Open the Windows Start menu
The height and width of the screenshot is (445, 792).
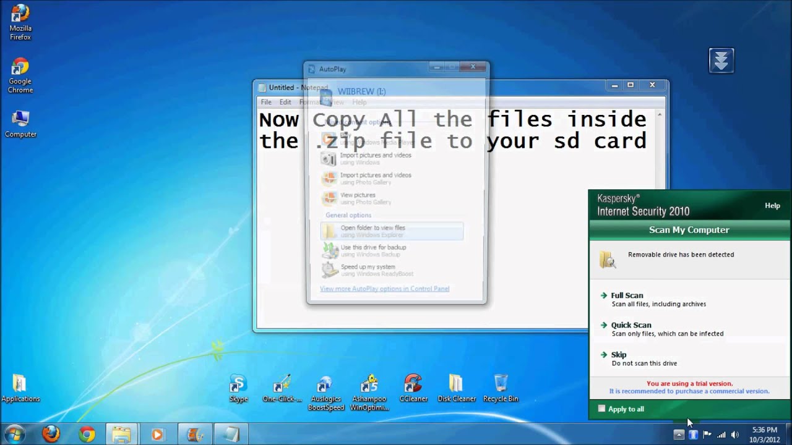point(15,434)
